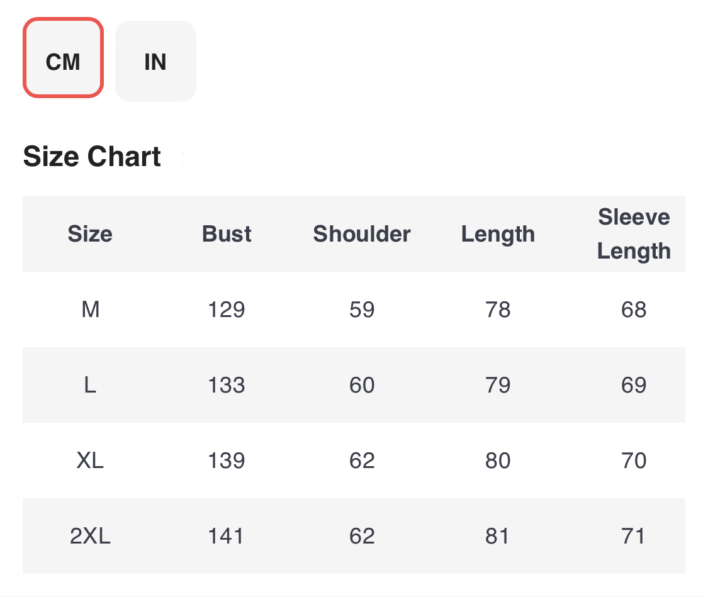Click the 2XL size row label
Viewport: 708px width, 597px height.
[90, 536]
